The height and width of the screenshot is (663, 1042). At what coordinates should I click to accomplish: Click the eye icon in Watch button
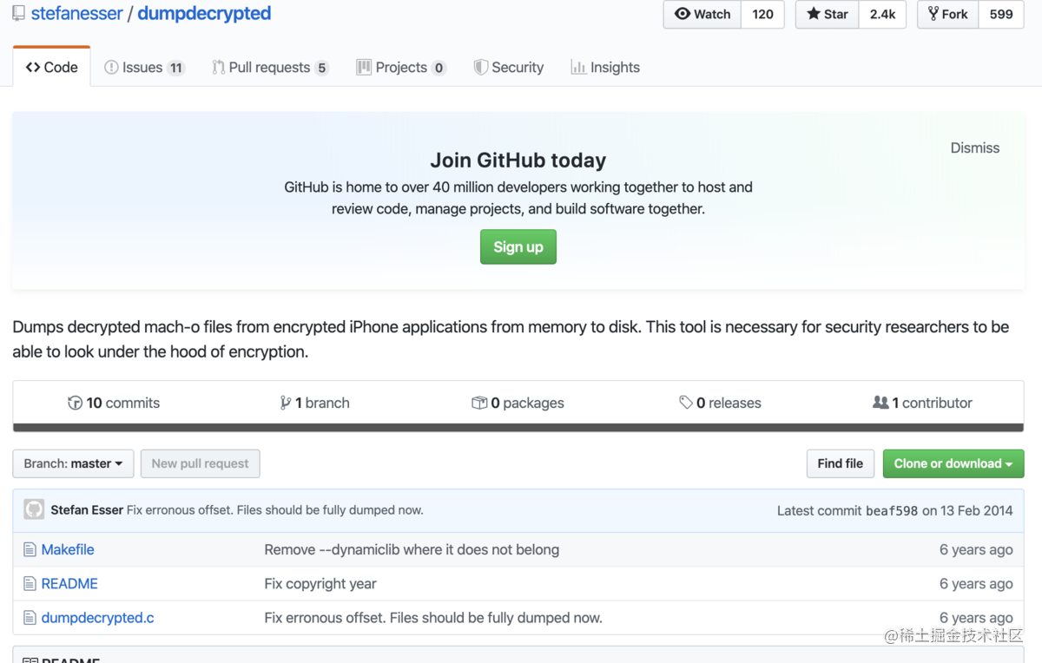(683, 14)
